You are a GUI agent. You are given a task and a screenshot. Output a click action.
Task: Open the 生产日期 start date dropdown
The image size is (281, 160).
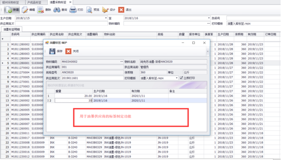click(x=106, y=18)
